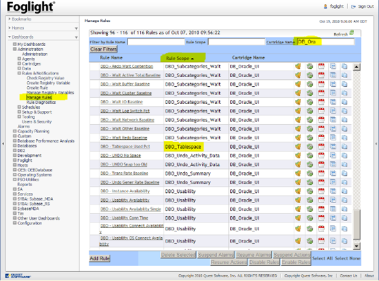Open Alarms in the navigation tree
Image resolution: width=379 pixels, height=281 pixels.
tap(23, 126)
